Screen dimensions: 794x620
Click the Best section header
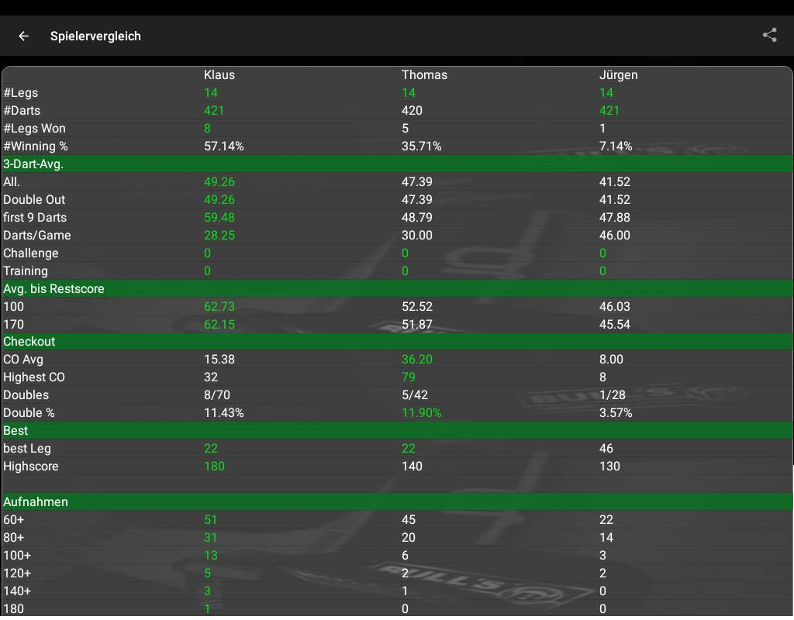[x=16, y=430]
